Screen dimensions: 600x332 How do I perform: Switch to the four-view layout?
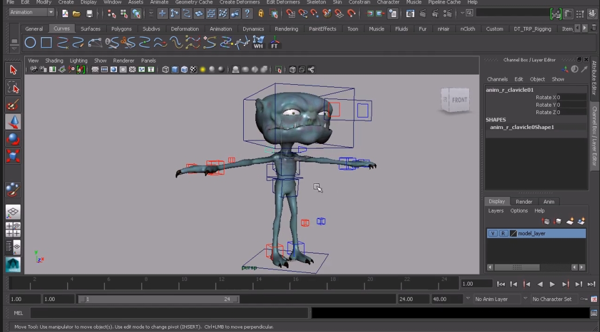point(13,229)
